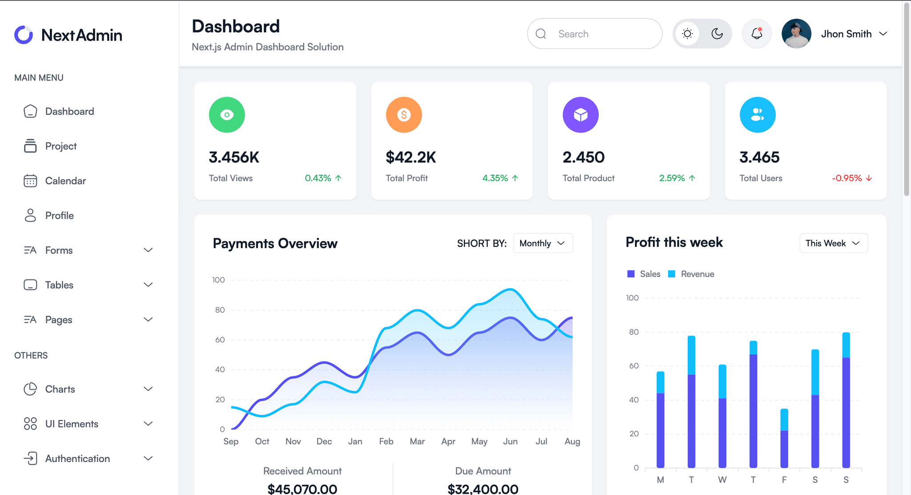Click the Profile person icon in sidebar
911x495 pixels.
pos(30,215)
